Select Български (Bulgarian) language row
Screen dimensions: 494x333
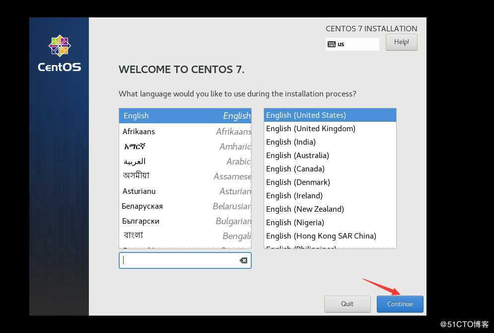point(185,221)
